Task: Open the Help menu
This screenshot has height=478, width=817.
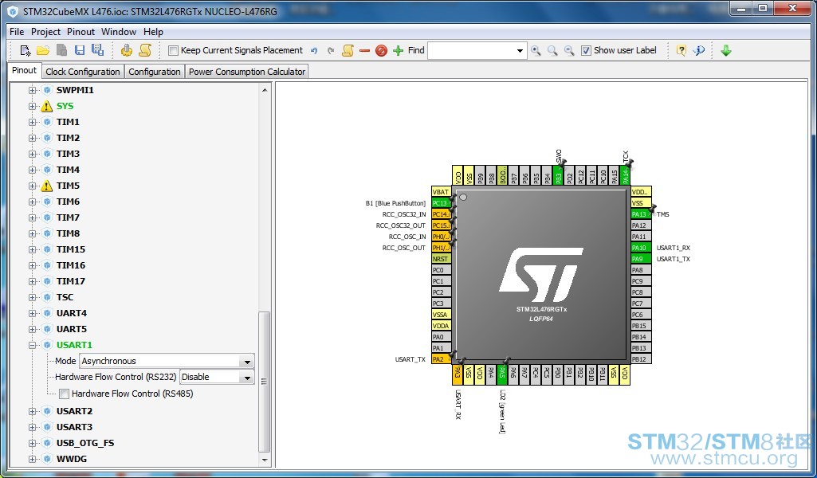Action: tap(153, 32)
